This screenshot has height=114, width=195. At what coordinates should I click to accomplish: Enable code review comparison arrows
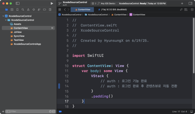click(181, 10)
